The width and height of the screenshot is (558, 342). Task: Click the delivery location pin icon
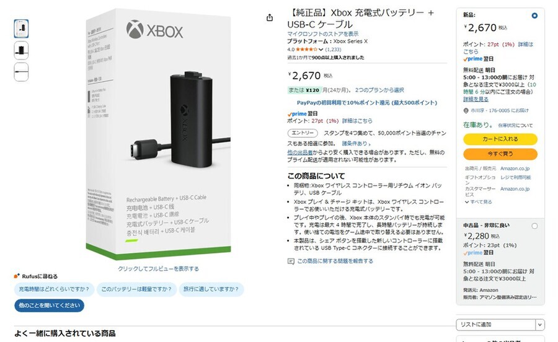(466, 110)
